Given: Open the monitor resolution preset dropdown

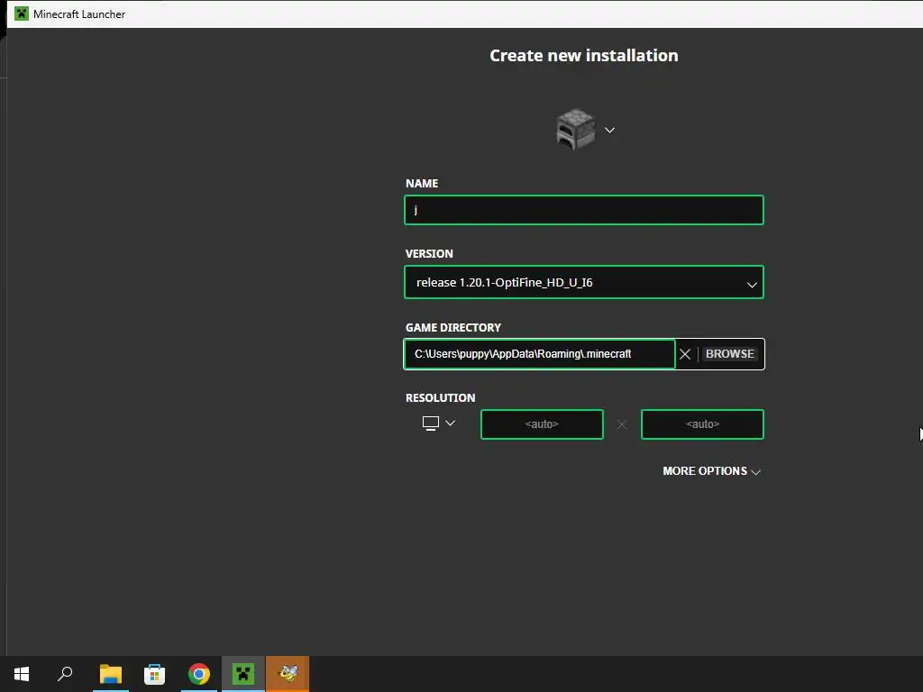Looking at the screenshot, I should [439, 423].
